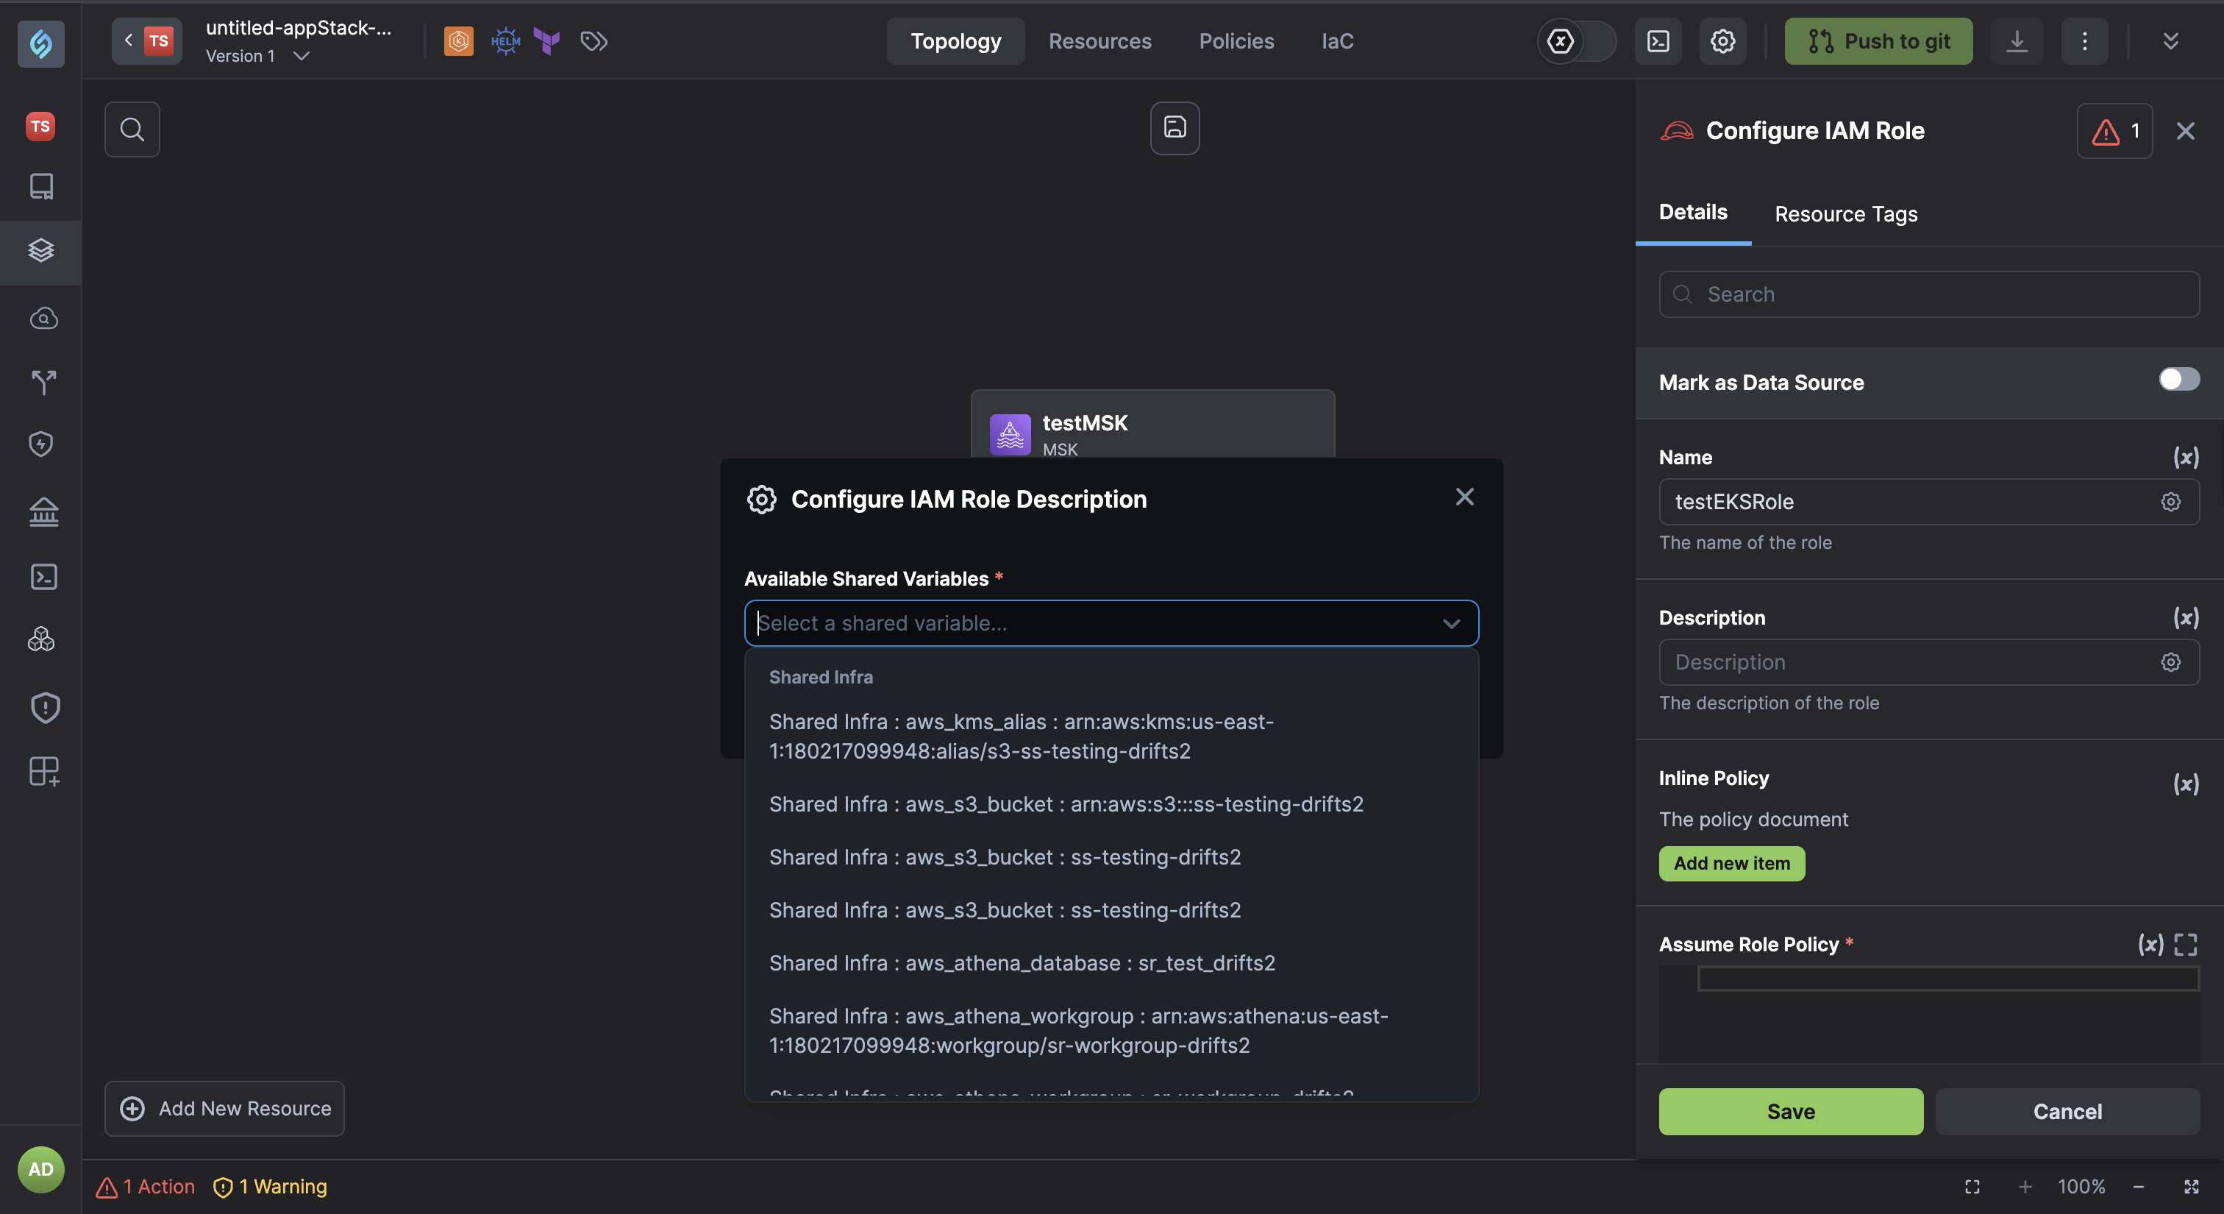2224x1214 pixels.
Task: Open the warning count badge in IAM panel
Action: pyautogui.click(x=2114, y=131)
